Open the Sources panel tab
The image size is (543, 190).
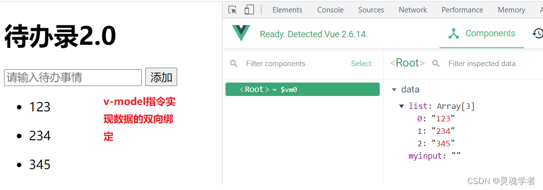click(371, 10)
